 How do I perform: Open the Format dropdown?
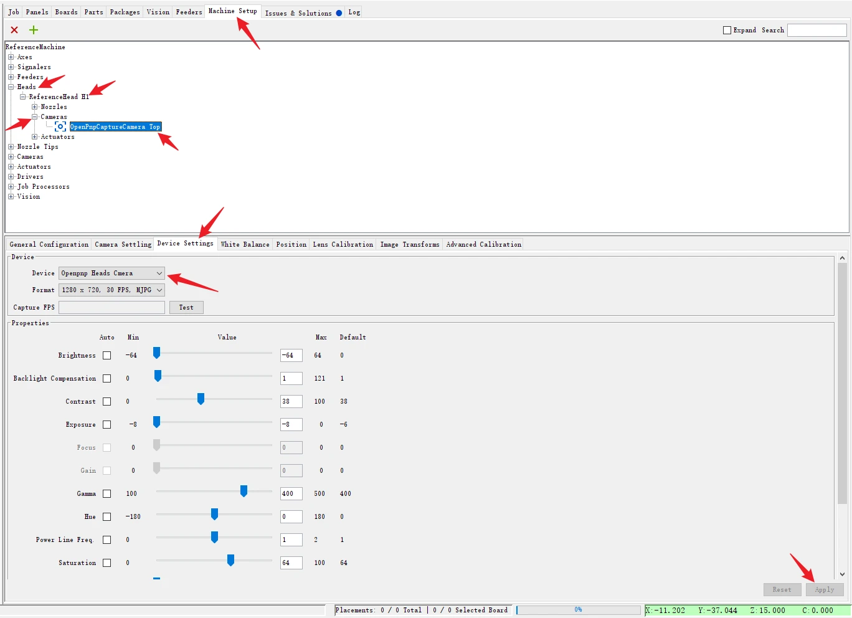coord(111,290)
